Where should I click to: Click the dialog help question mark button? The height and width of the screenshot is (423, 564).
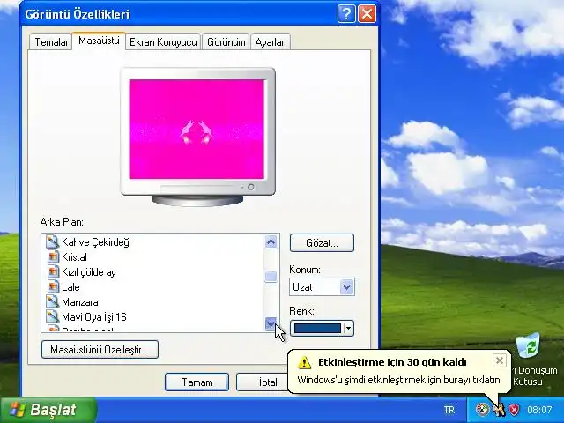[x=346, y=14]
